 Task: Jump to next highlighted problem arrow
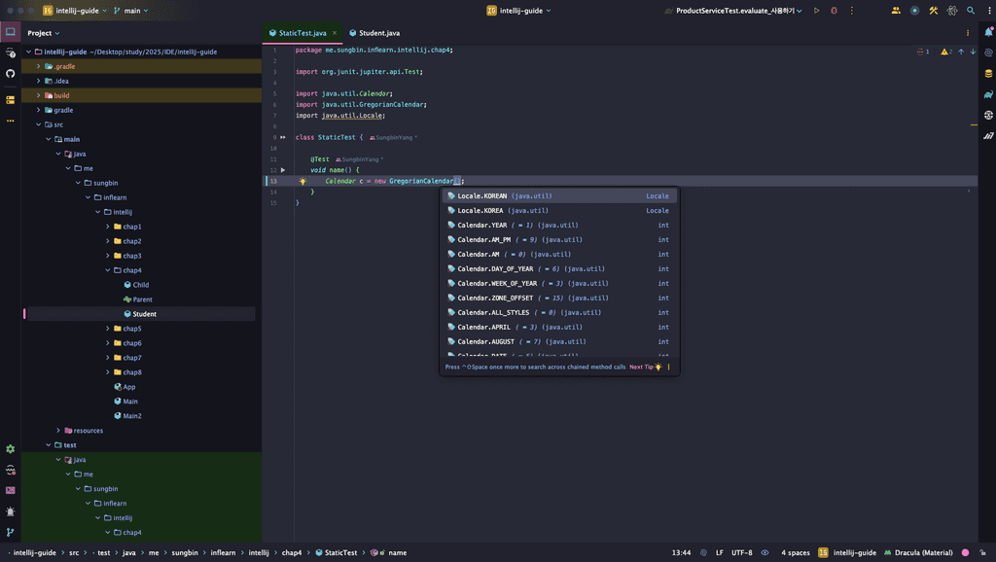tap(973, 53)
